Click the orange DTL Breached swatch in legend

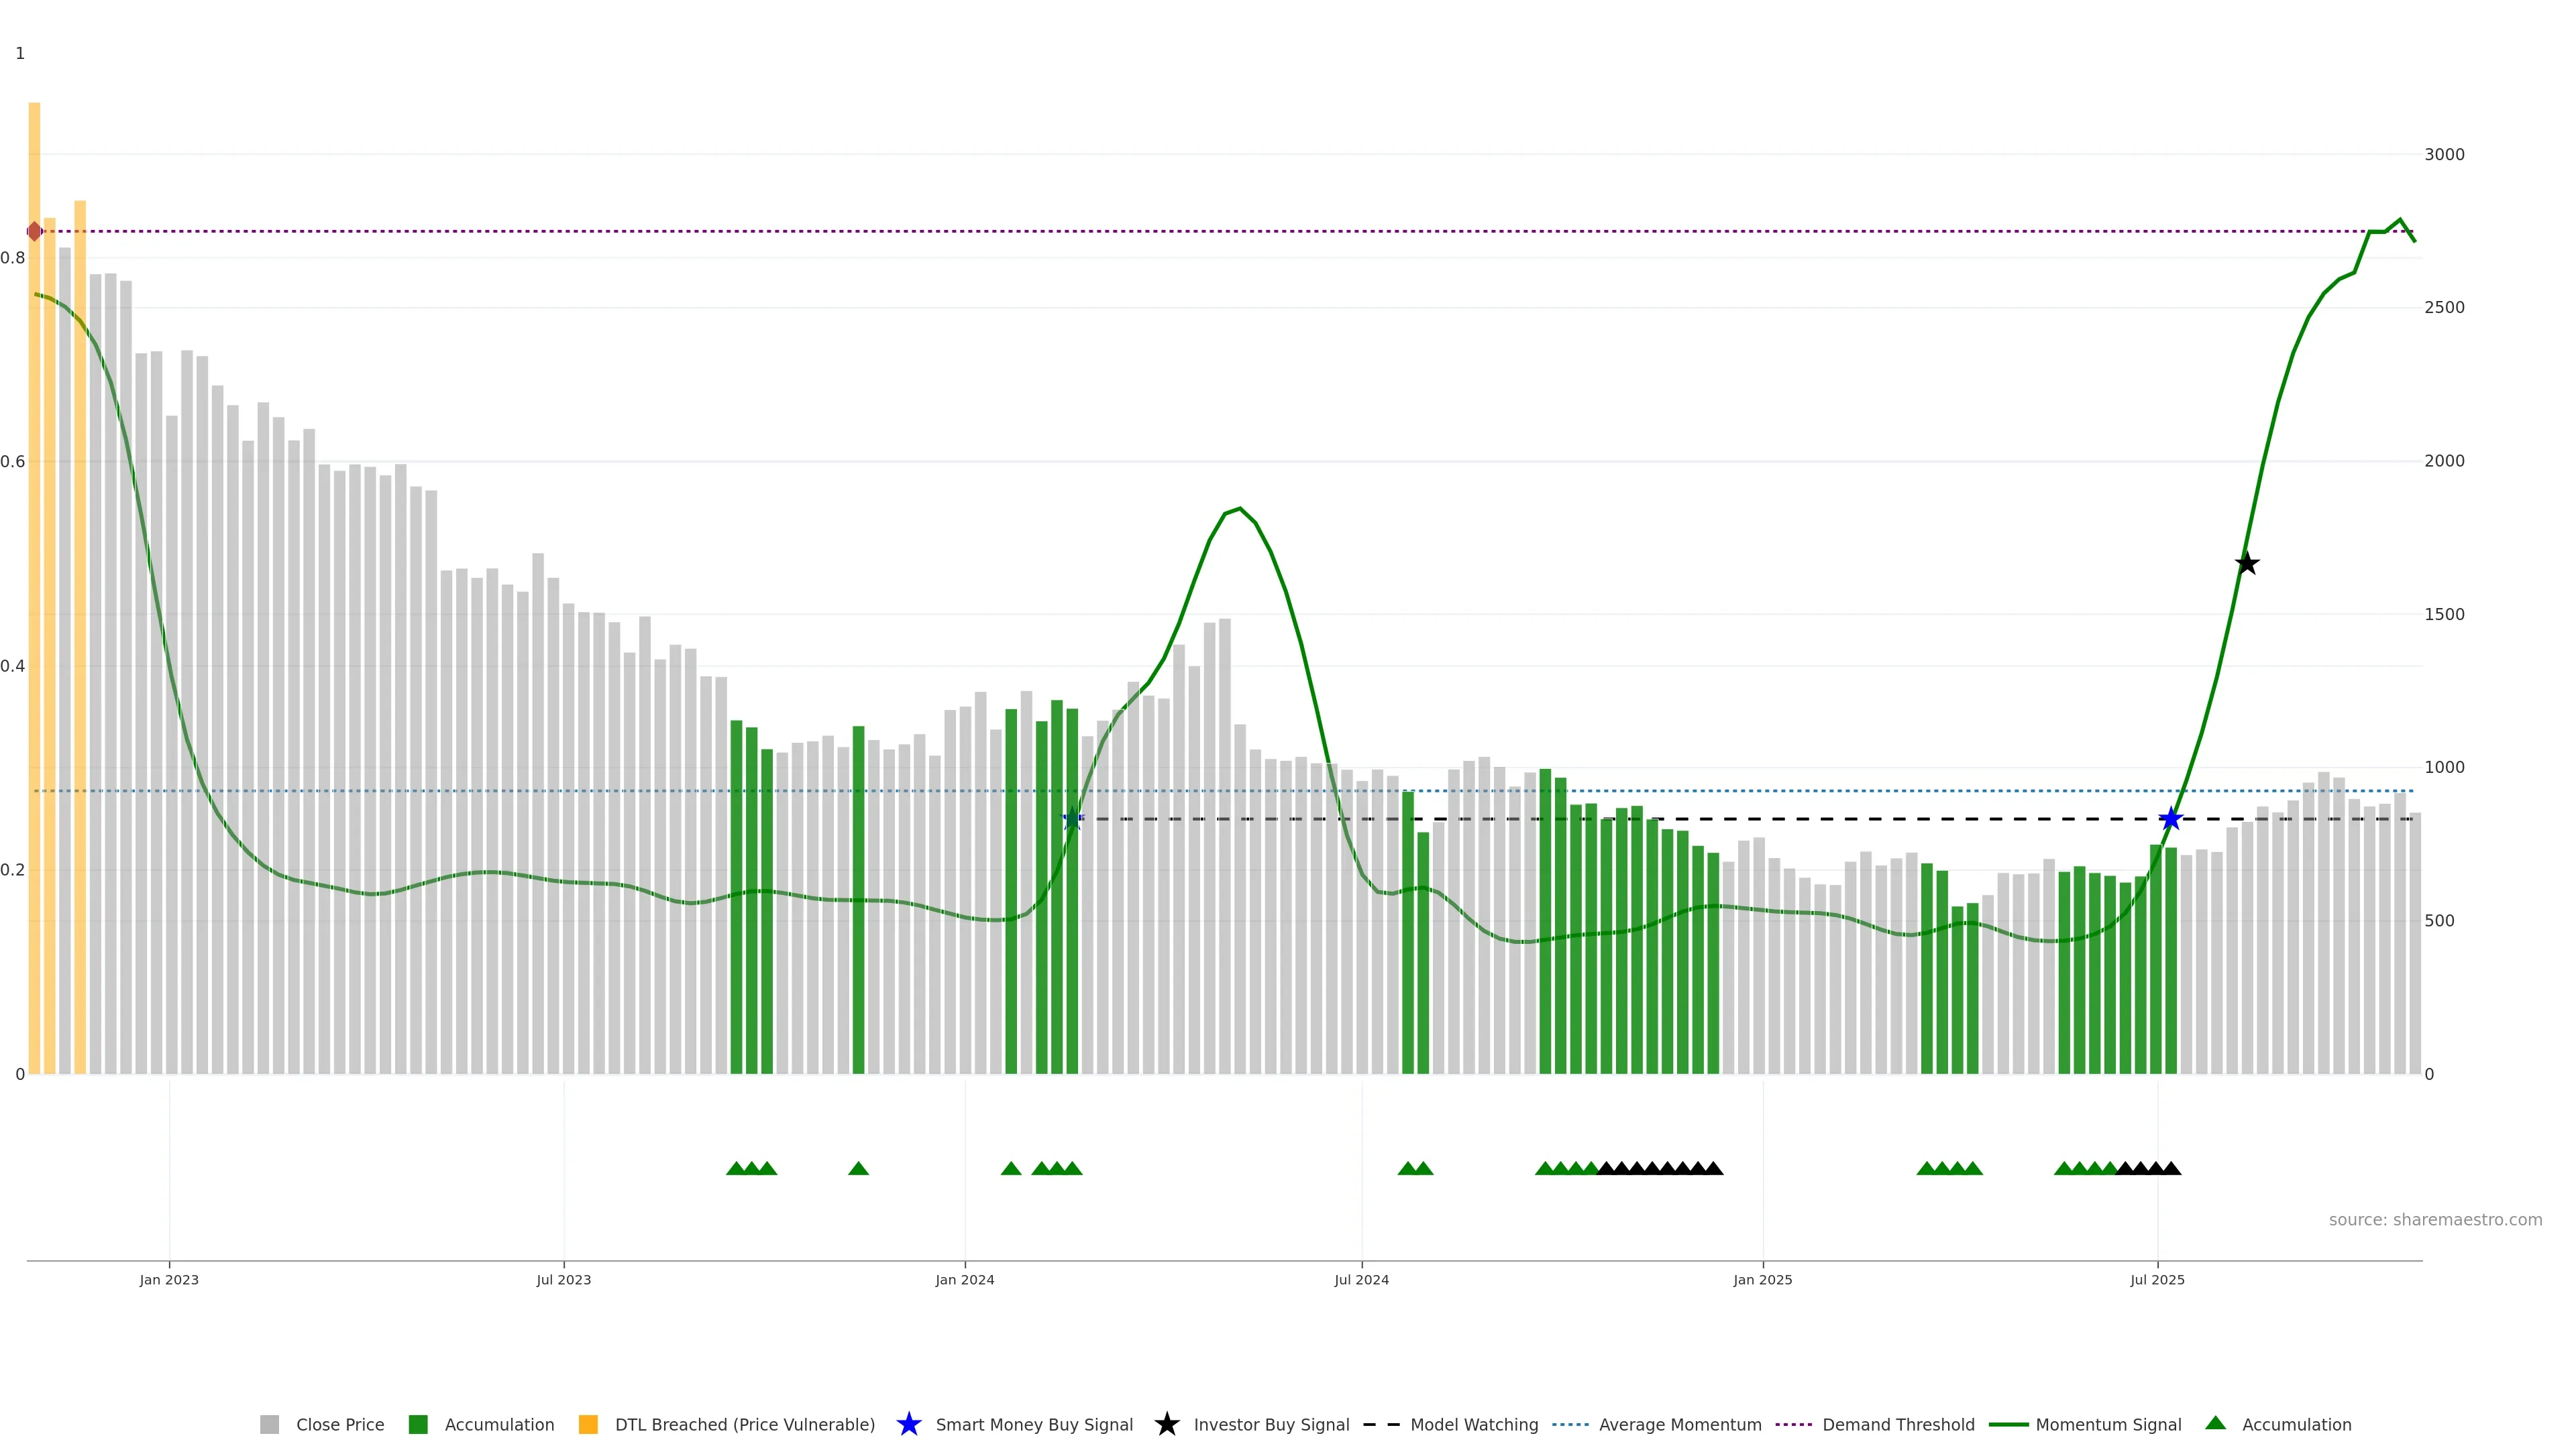click(x=588, y=1425)
